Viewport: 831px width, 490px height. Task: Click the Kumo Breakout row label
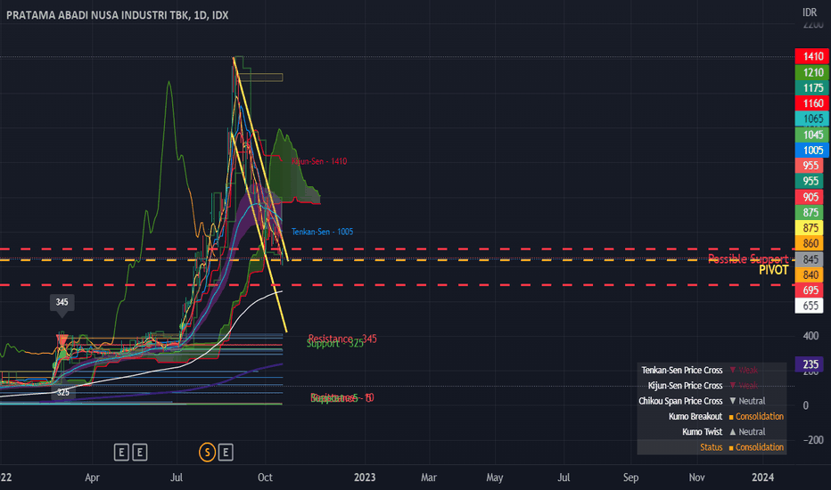[695, 416]
